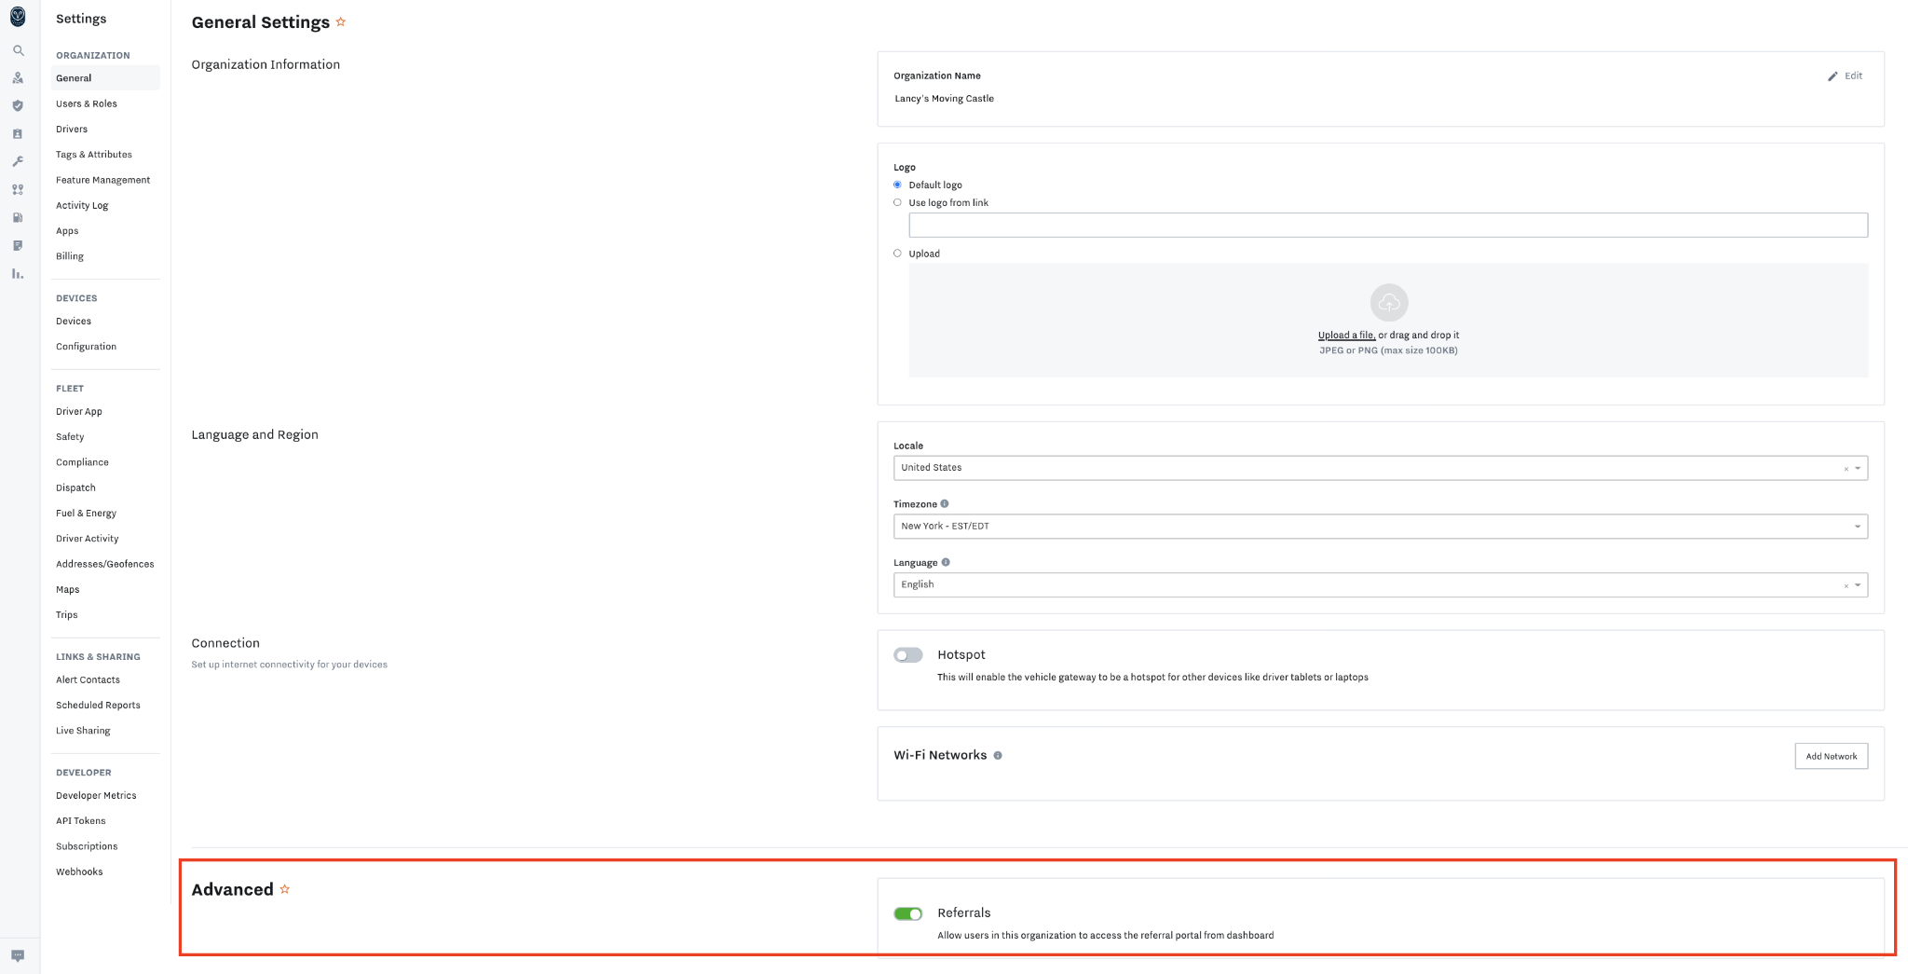This screenshot has width=1908, height=974.
Task: Turn off the Referrals toggle
Action: [907, 913]
